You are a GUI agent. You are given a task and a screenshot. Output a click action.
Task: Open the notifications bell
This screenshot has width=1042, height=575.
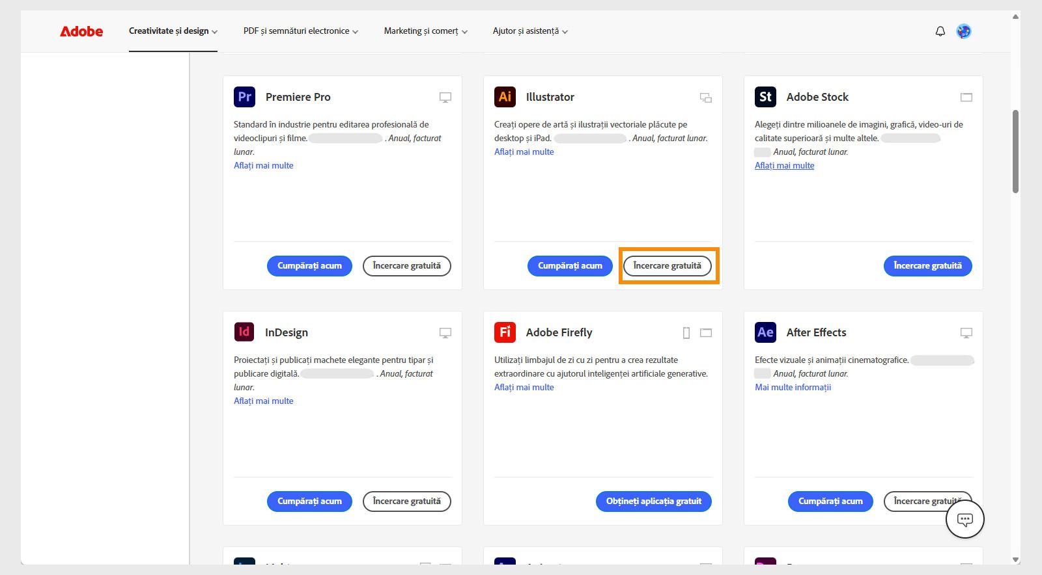[x=940, y=31]
